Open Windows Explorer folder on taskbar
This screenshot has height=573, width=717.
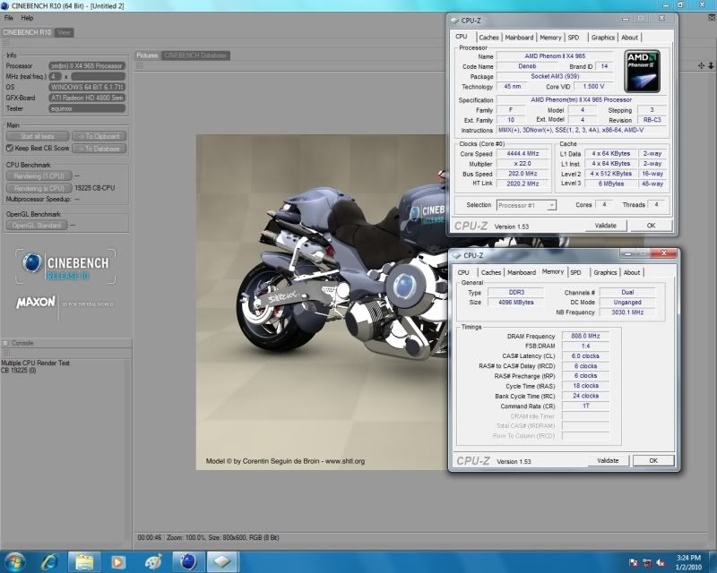pos(84,561)
